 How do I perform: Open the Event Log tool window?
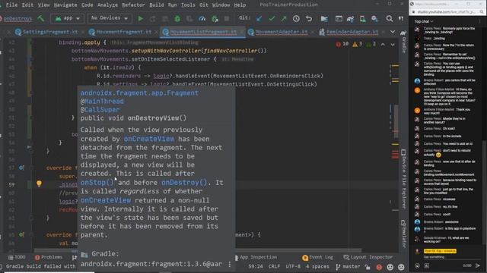(317, 257)
